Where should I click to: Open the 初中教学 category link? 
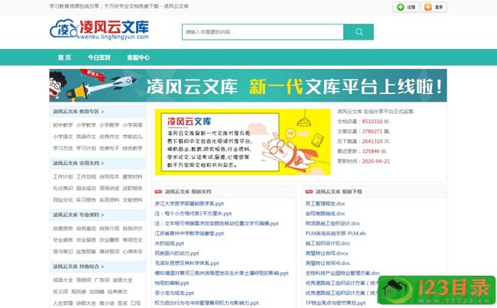click(63, 125)
